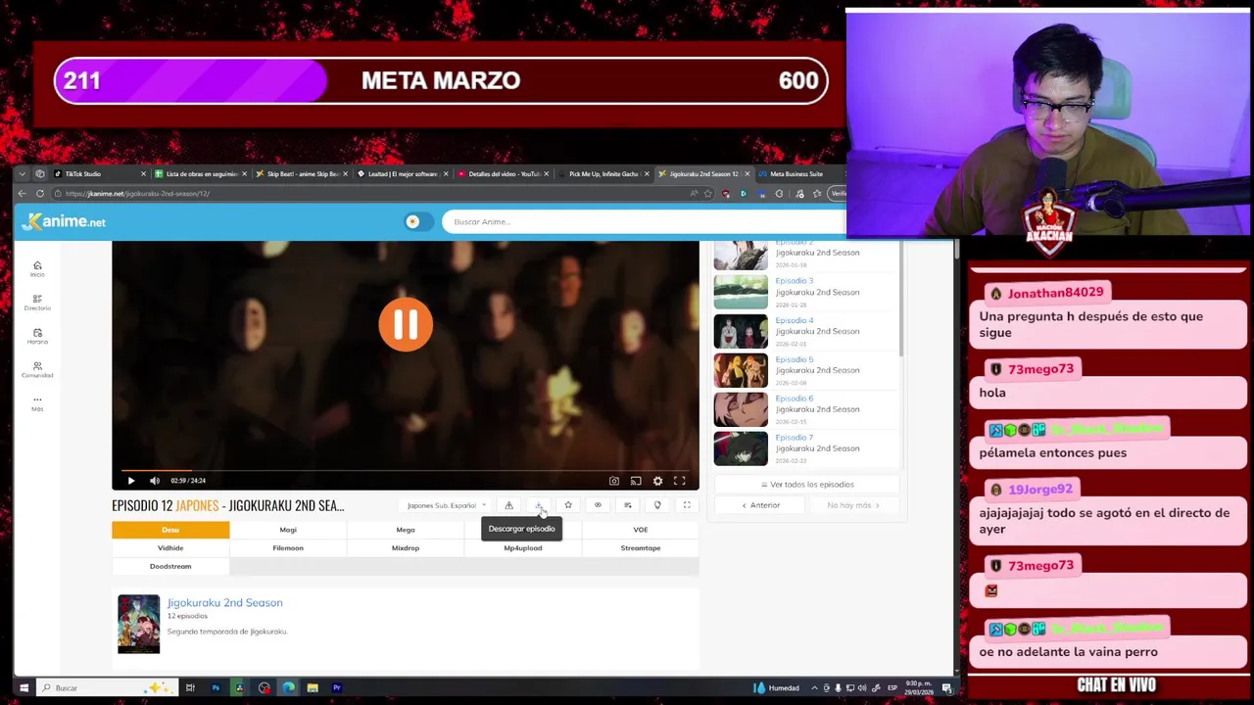The width and height of the screenshot is (1254, 705).
Task: Close the TikTok Studio tab
Action: click(143, 174)
